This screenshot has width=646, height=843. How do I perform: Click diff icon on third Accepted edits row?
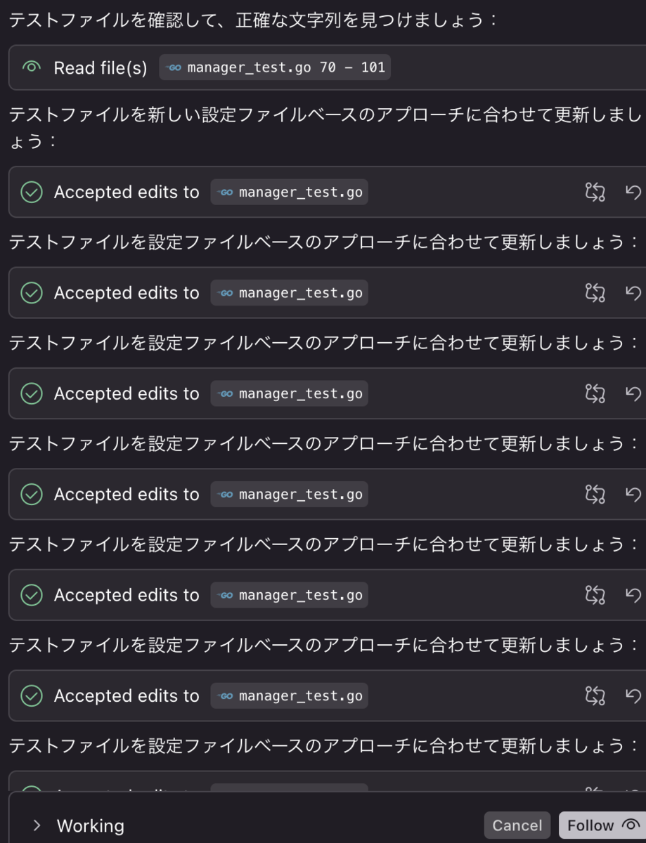(x=595, y=393)
